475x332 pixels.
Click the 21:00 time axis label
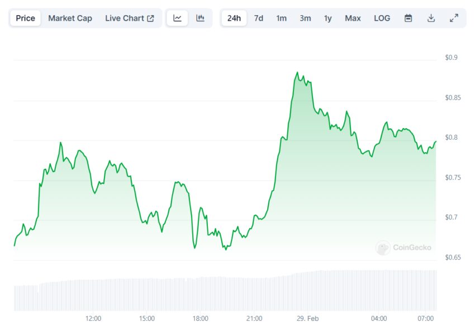click(254, 319)
